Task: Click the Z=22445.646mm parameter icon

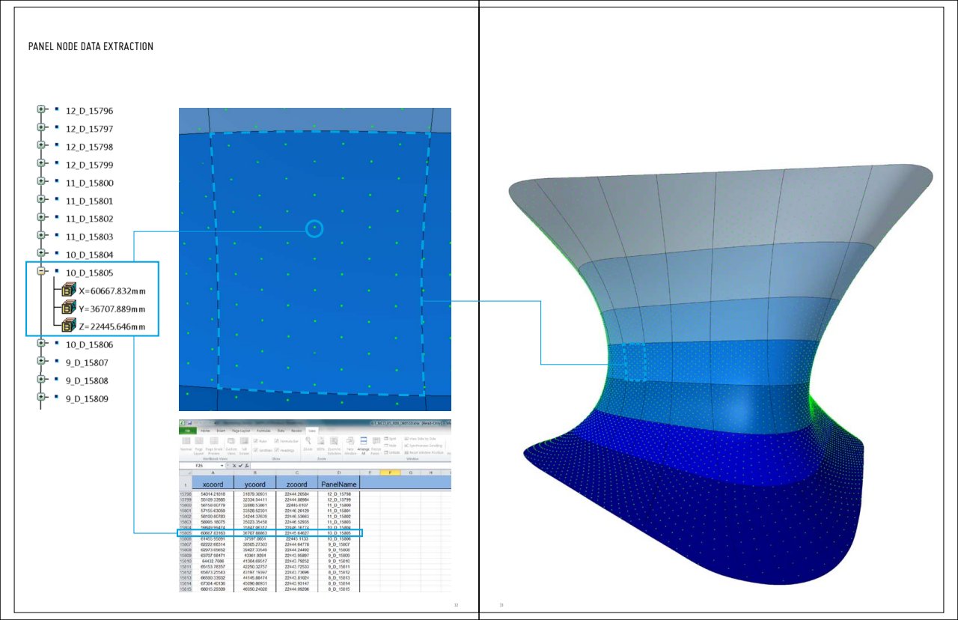Action: point(68,326)
